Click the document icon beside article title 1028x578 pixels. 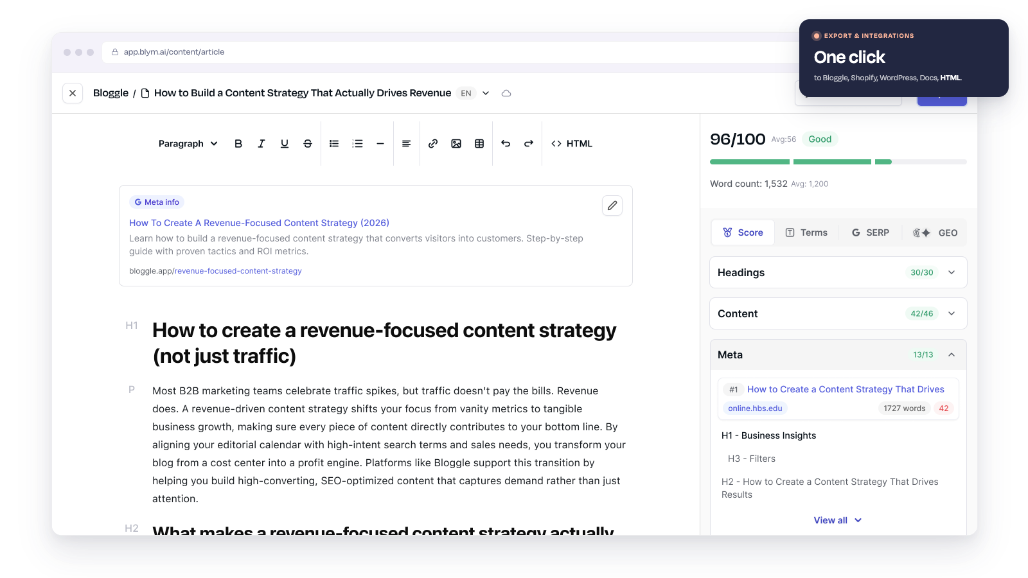(x=145, y=93)
